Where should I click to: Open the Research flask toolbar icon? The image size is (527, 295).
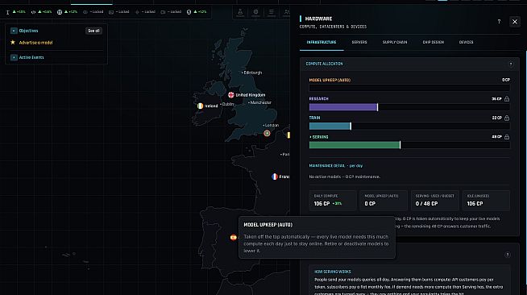(240, 13)
